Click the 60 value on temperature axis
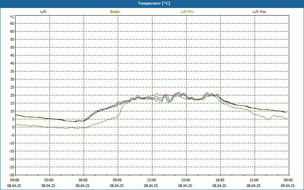 coord(12,32)
